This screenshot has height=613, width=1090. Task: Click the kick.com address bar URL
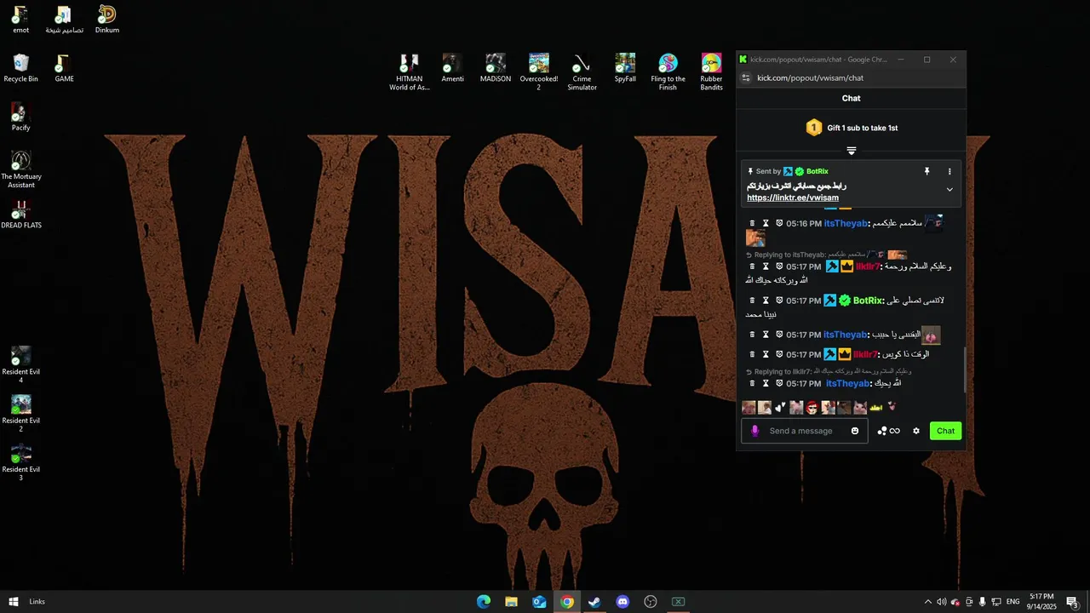810,77
